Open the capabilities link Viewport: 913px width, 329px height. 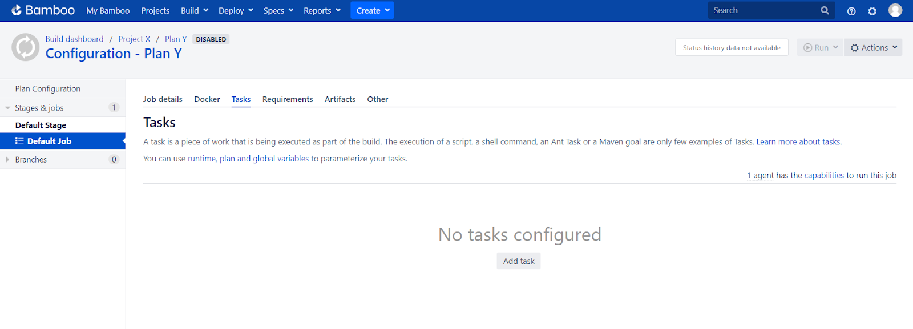(824, 175)
